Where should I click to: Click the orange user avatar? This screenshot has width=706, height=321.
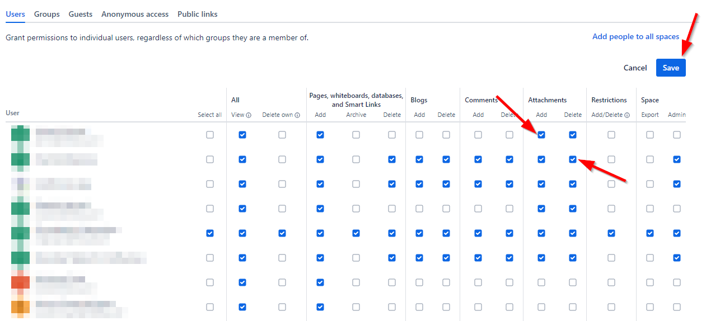(20, 307)
